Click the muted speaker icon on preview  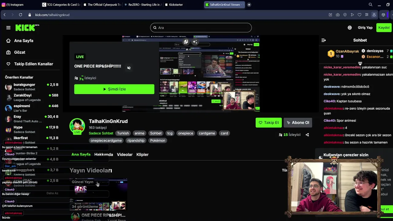pos(129,68)
